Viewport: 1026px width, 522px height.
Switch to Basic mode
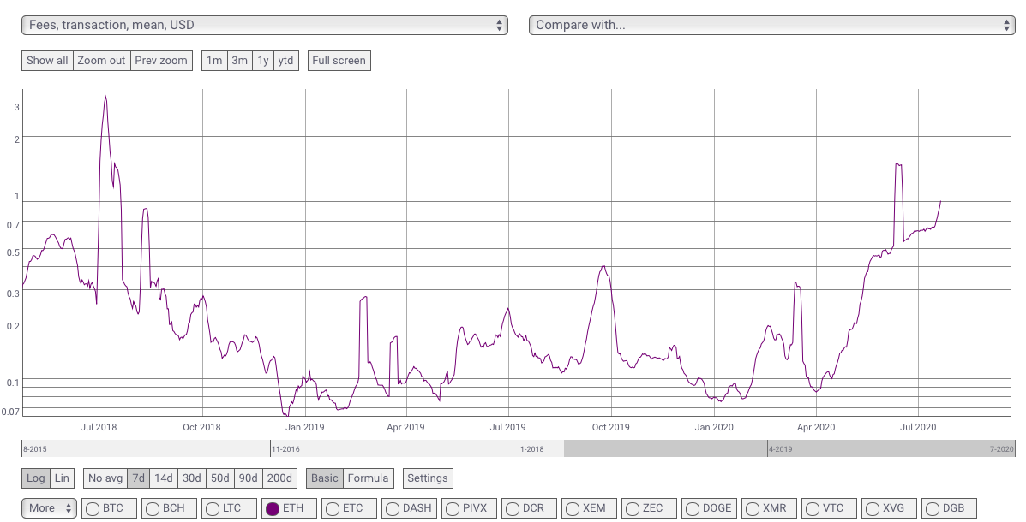[325, 478]
